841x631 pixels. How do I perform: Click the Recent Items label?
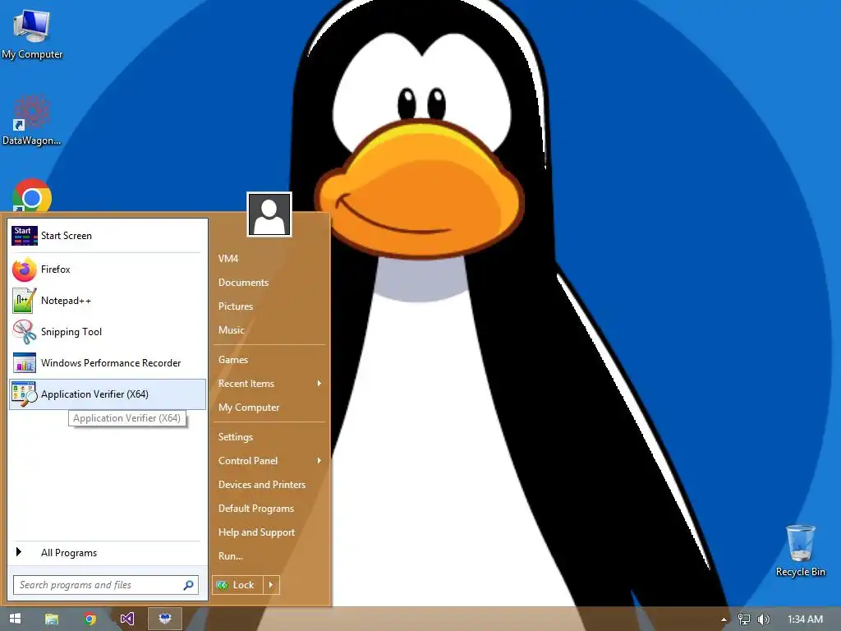point(246,384)
